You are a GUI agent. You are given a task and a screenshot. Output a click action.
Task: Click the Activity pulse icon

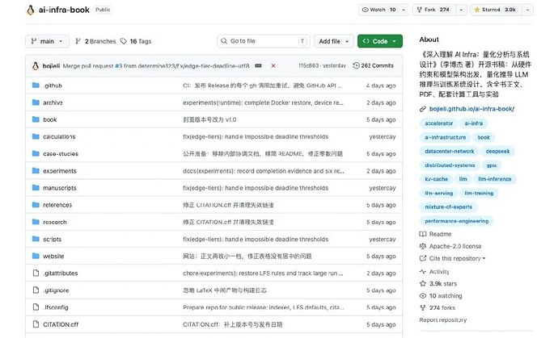[423, 271]
